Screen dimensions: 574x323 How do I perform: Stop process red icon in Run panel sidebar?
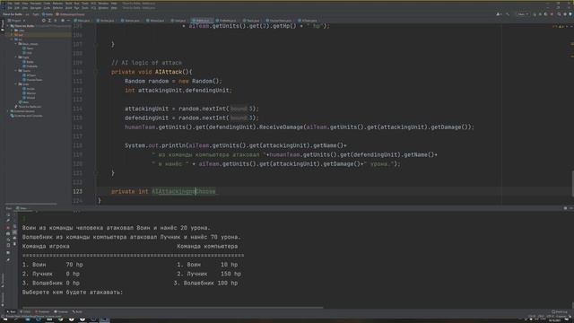point(8,227)
